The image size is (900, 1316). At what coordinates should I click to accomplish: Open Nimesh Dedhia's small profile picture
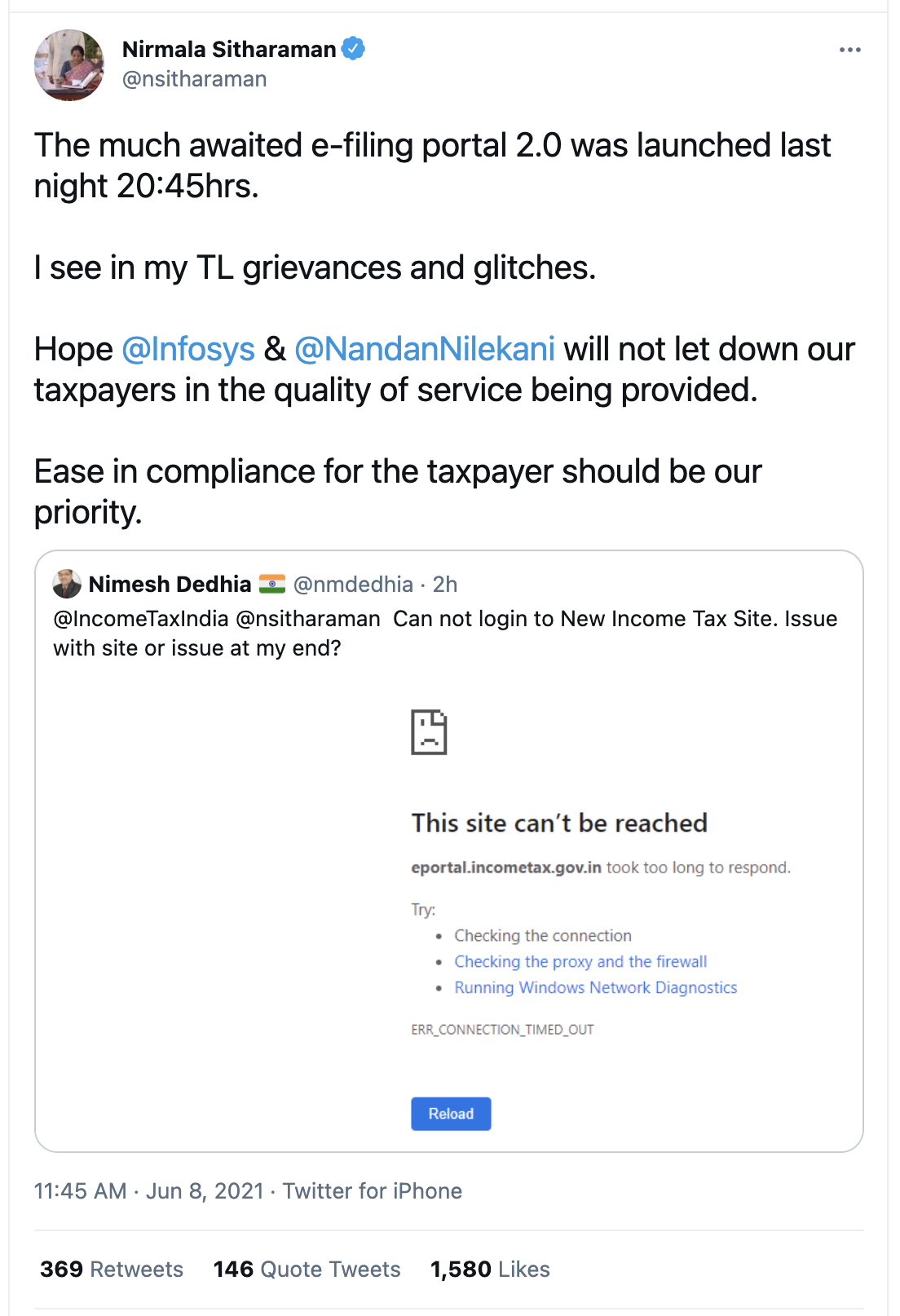pos(67,584)
